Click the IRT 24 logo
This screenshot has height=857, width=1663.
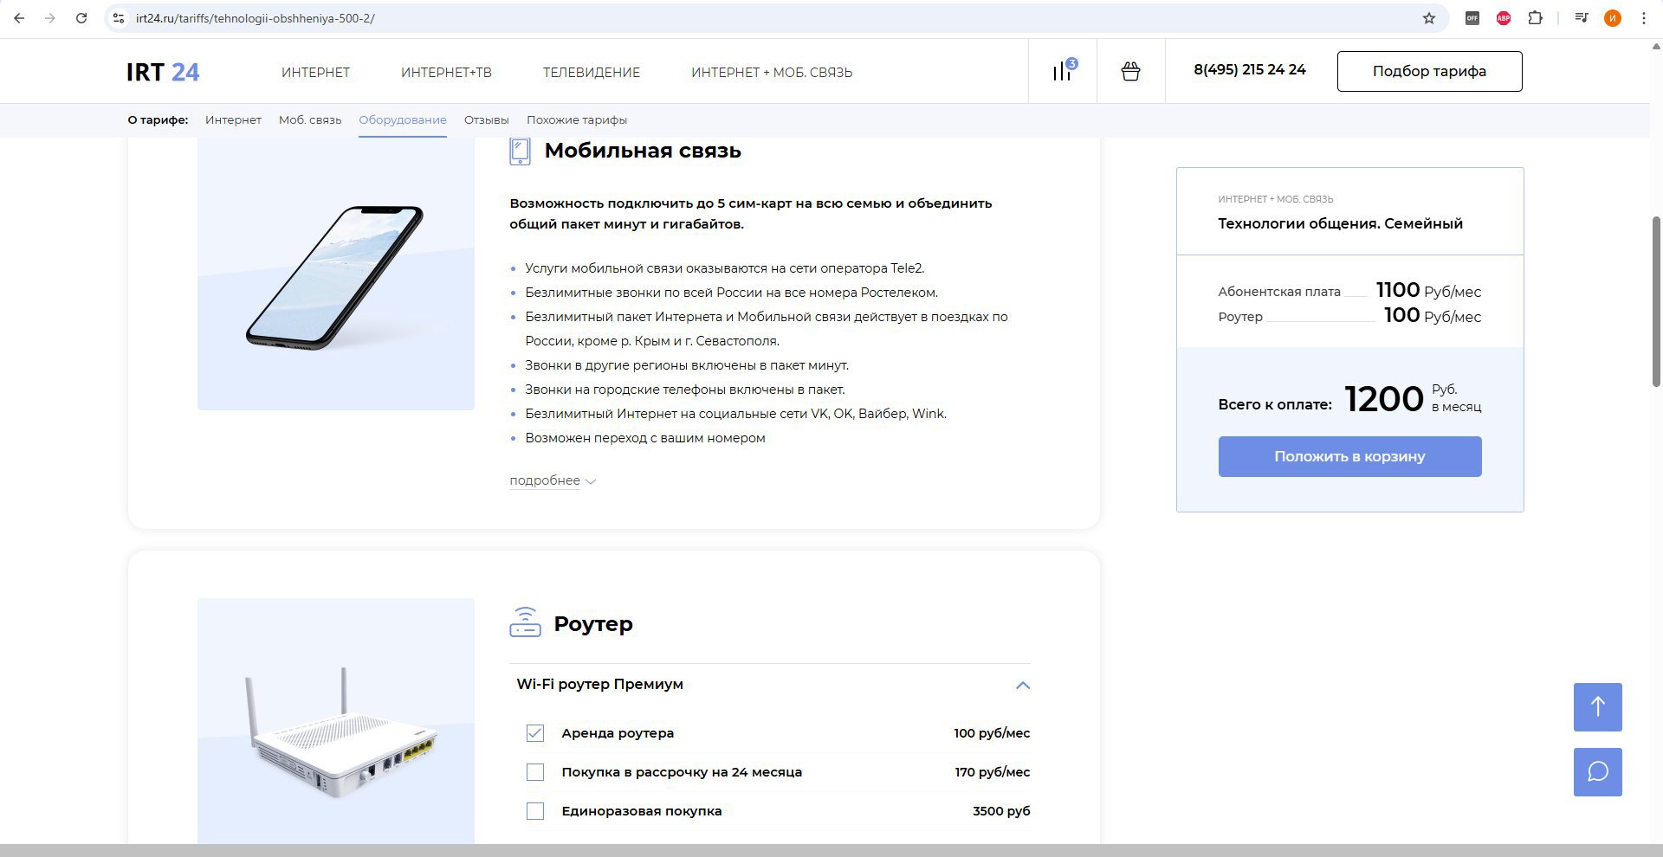click(163, 72)
